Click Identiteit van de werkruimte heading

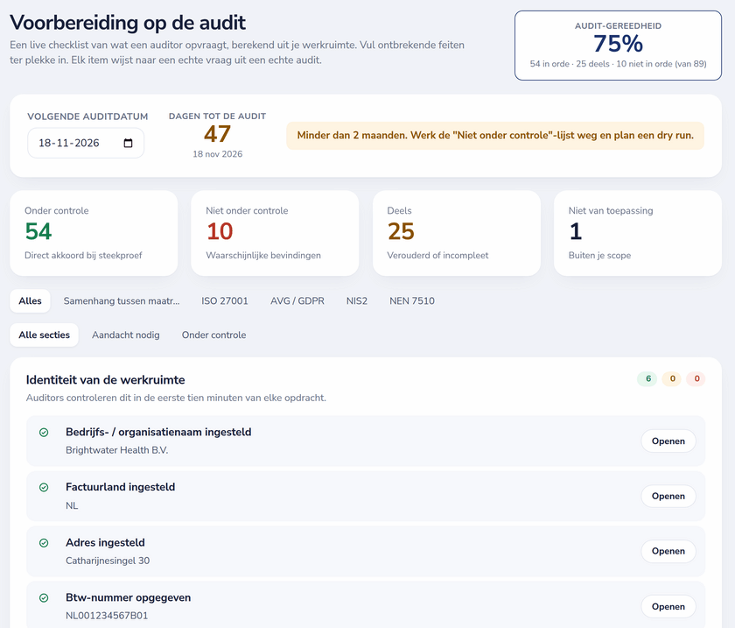pos(106,380)
